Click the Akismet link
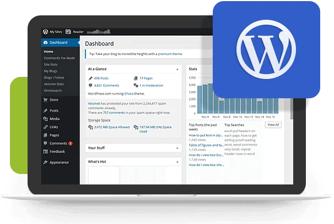 click(x=94, y=104)
